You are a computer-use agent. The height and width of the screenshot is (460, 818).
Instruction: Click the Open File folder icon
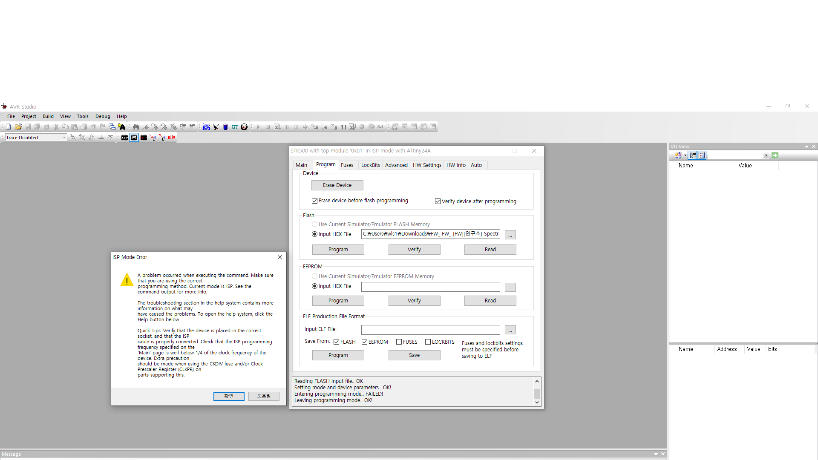pos(18,126)
